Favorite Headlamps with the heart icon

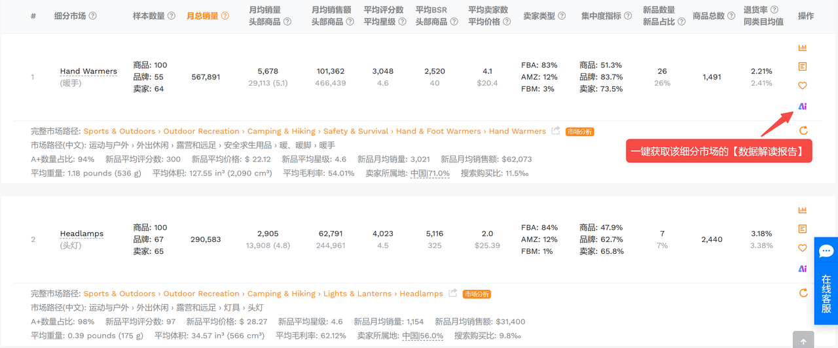(802, 248)
